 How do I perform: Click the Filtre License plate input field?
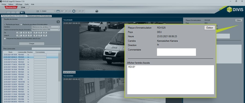46,49
